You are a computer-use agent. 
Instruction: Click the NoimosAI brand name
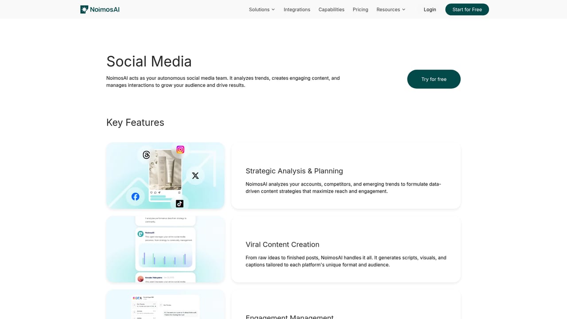105,9
